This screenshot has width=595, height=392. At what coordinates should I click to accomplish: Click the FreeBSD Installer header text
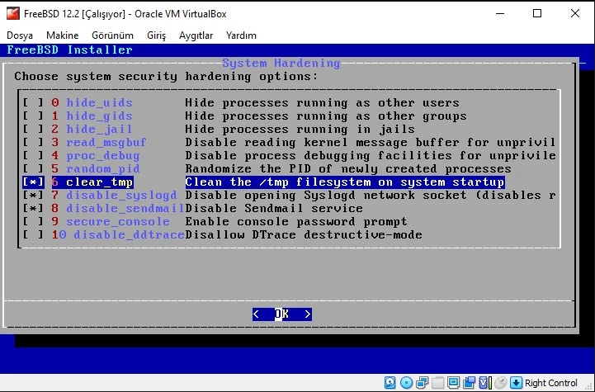70,50
